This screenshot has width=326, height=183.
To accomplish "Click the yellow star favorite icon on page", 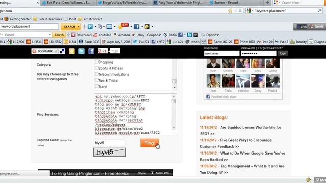I will 72,51.
